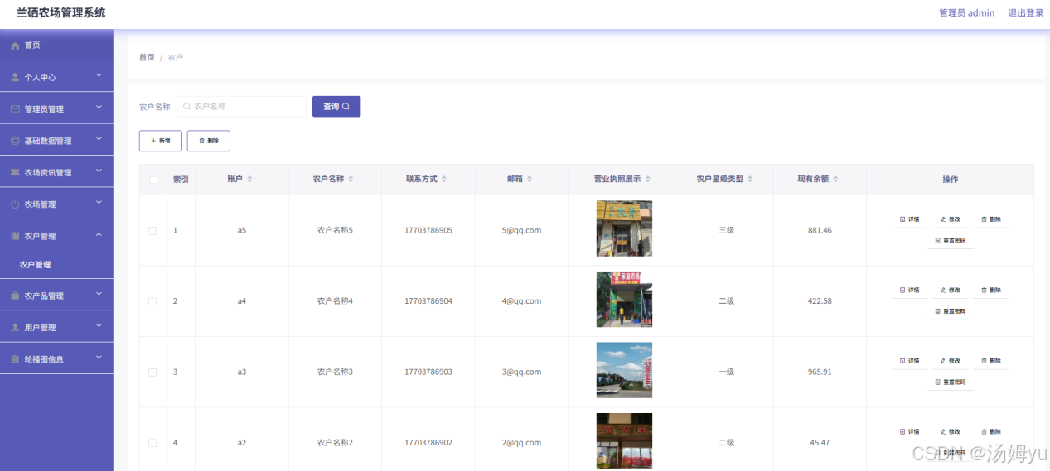Click the 农户名称 search input field
Image resolution: width=1050 pixels, height=471 pixels.
point(241,106)
